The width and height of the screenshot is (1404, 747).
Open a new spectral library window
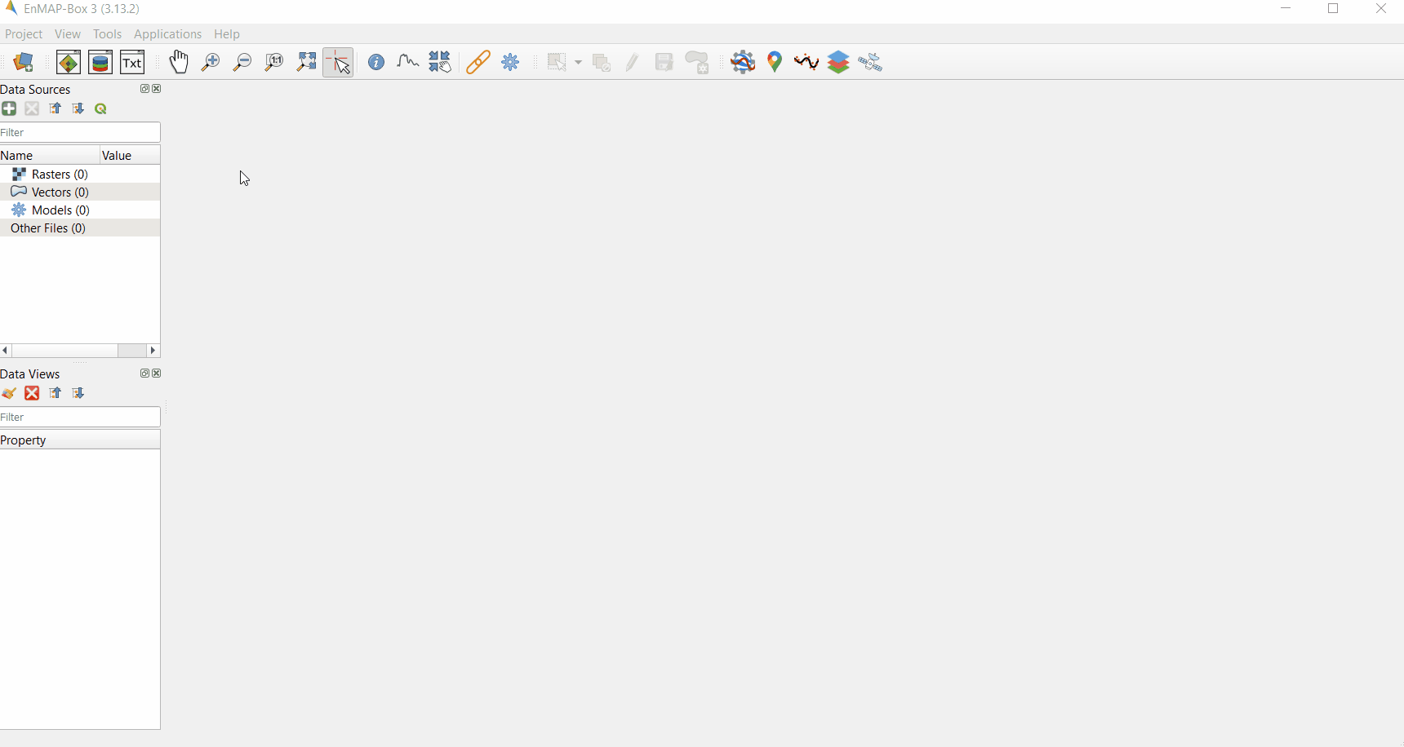[100, 63]
